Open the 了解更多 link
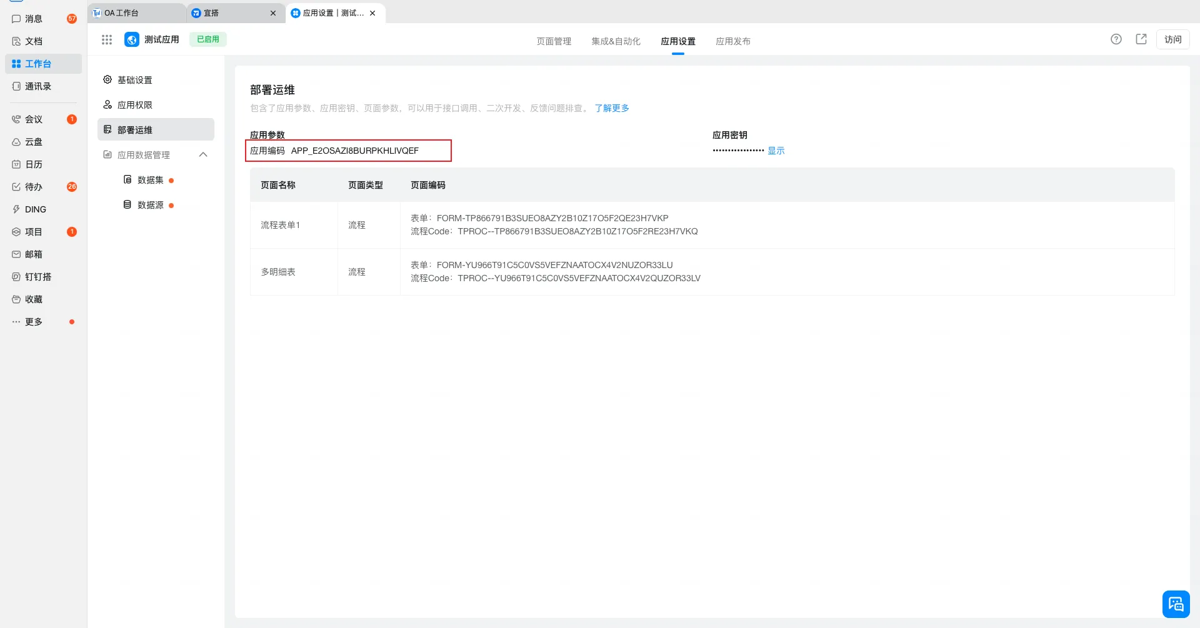Viewport: 1200px width, 628px height. click(x=611, y=108)
